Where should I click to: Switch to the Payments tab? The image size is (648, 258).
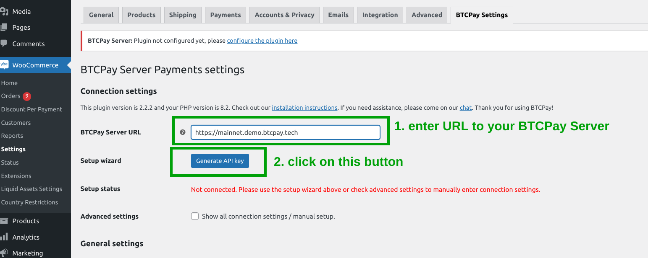225,15
